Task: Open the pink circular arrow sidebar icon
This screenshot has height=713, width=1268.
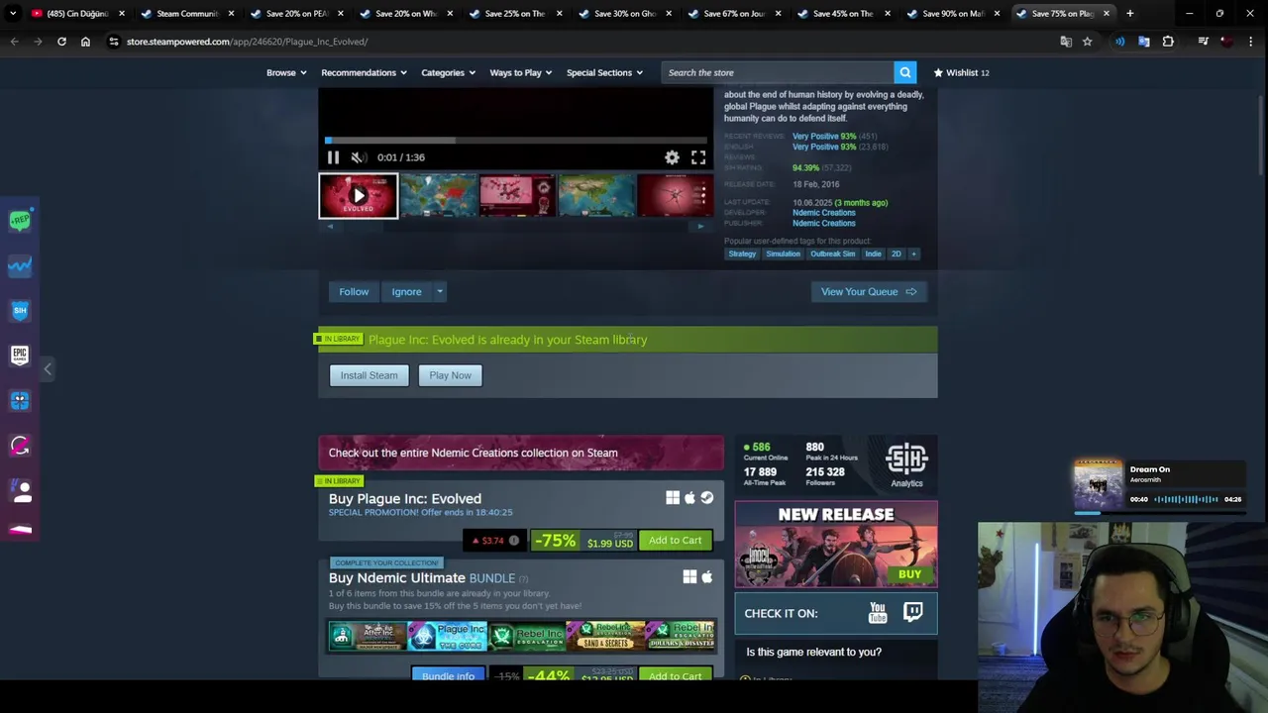Action: [20, 446]
